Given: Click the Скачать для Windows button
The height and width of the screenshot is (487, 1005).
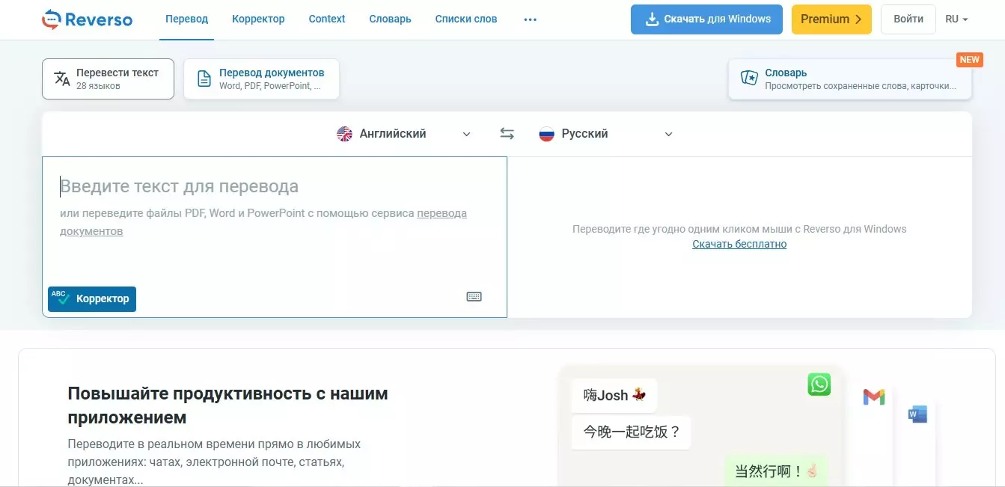Looking at the screenshot, I should pos(706,19).
